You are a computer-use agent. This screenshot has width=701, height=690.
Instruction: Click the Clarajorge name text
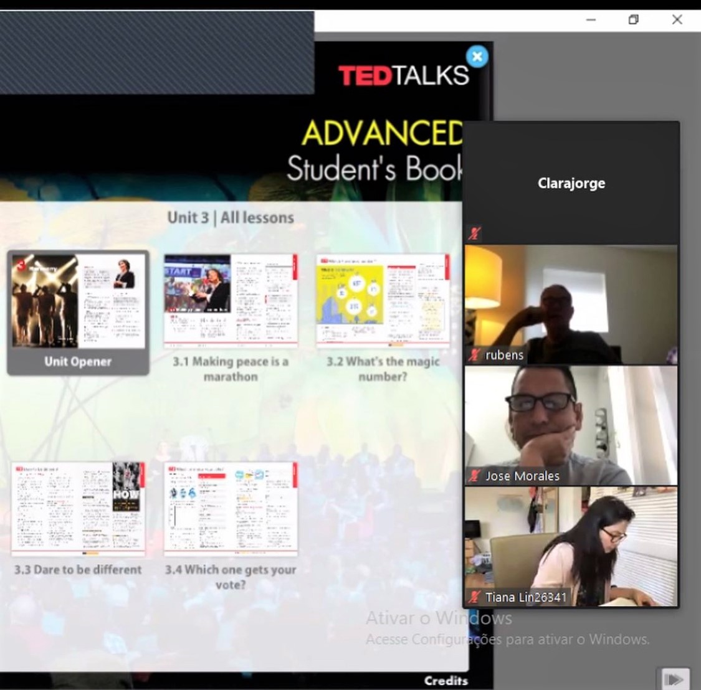pyautogui.click(x=571, y=183)
